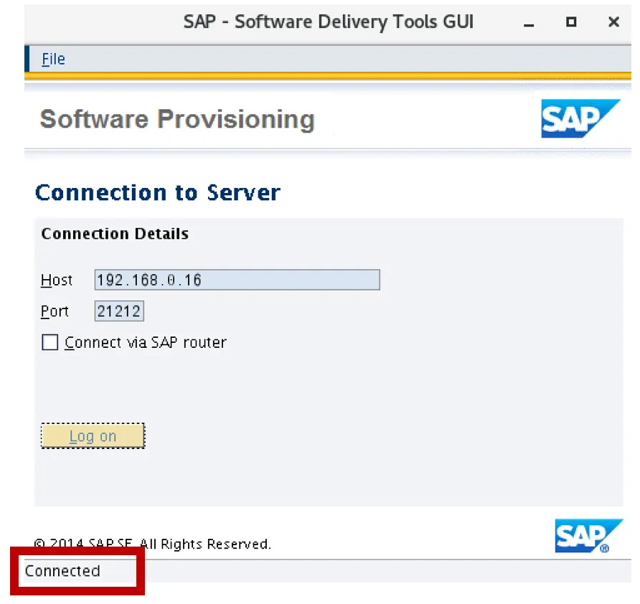Select the Connection to Server title
Screen dimensions: 640x604
click(x=157, y=193)
